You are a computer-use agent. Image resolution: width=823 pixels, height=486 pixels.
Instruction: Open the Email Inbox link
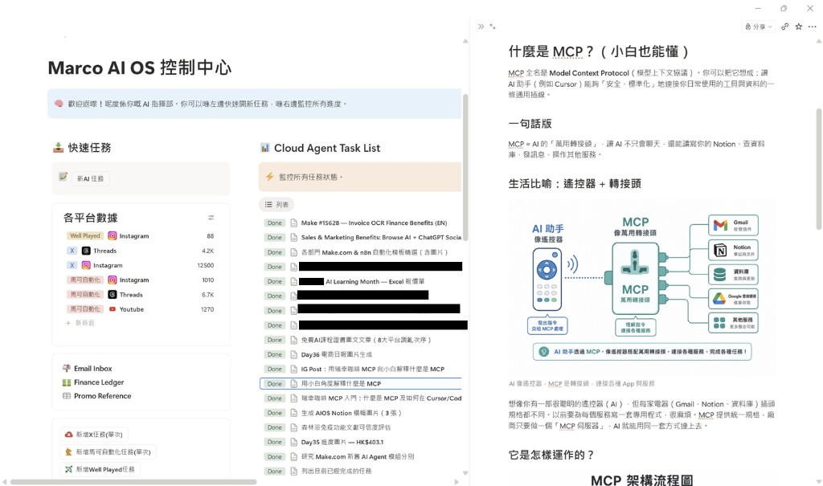point(93,369)
